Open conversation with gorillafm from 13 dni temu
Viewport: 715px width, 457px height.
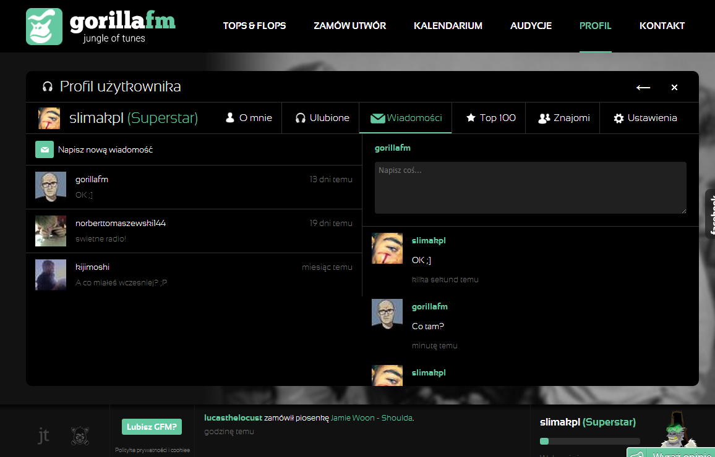194,187
